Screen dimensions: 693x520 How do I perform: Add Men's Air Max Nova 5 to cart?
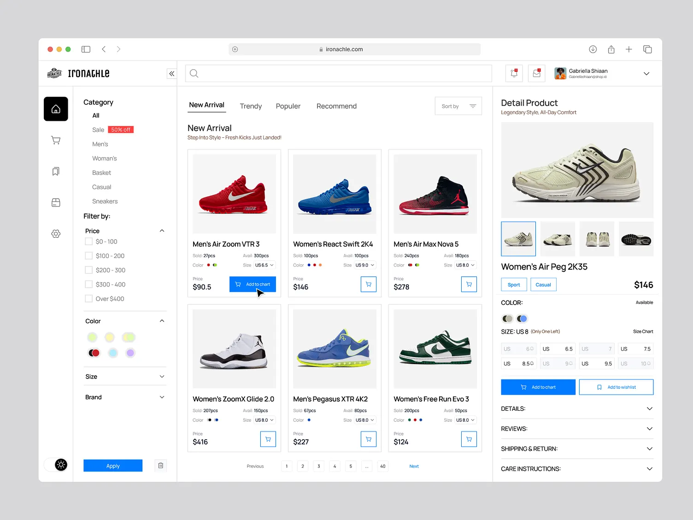[x=469, y=284]
